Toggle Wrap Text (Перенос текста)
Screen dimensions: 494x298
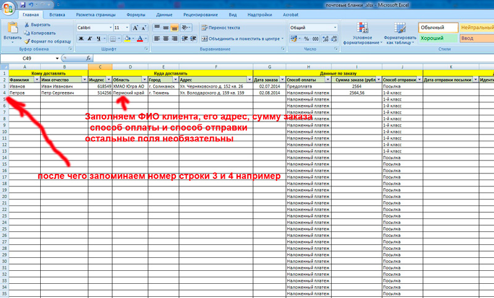click(220, 28)
